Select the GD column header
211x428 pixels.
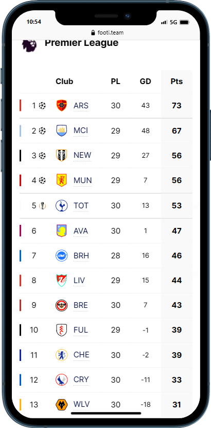pyautogui.click(x=146, y=81)
